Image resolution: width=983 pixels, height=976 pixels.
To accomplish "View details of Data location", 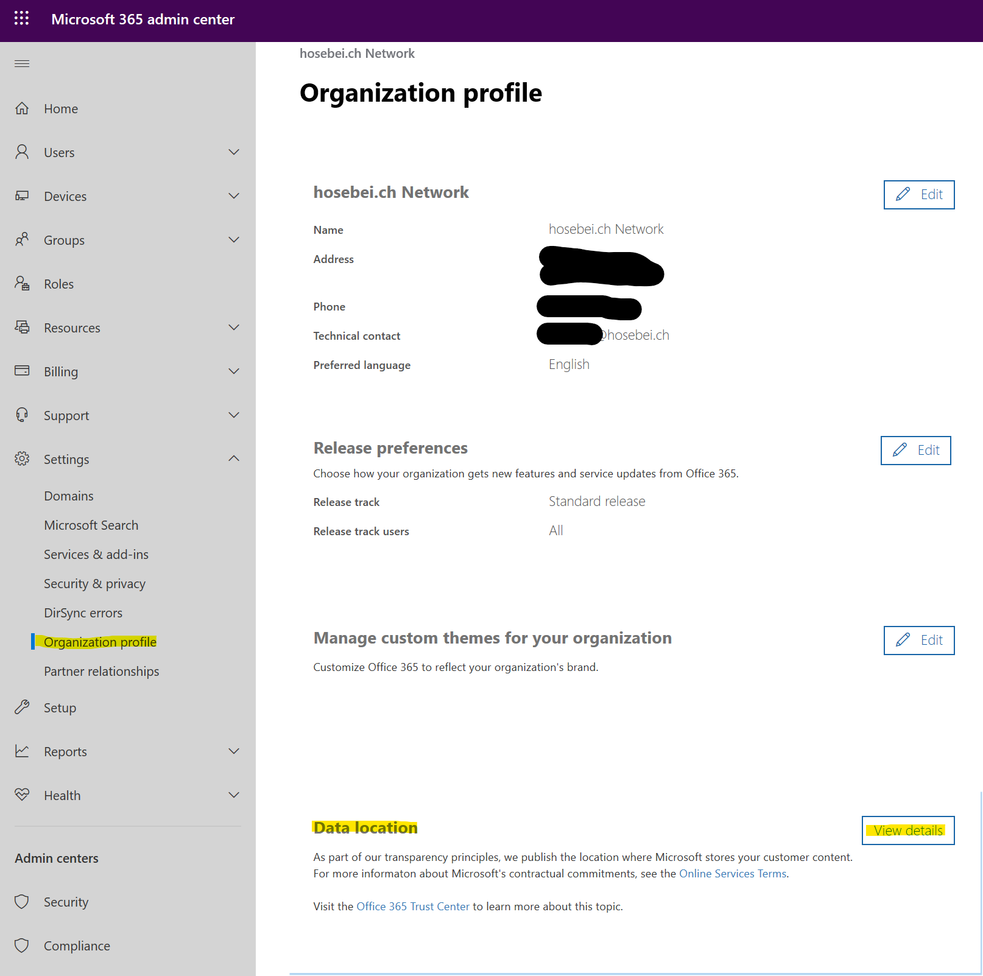I will click(908, 830).
